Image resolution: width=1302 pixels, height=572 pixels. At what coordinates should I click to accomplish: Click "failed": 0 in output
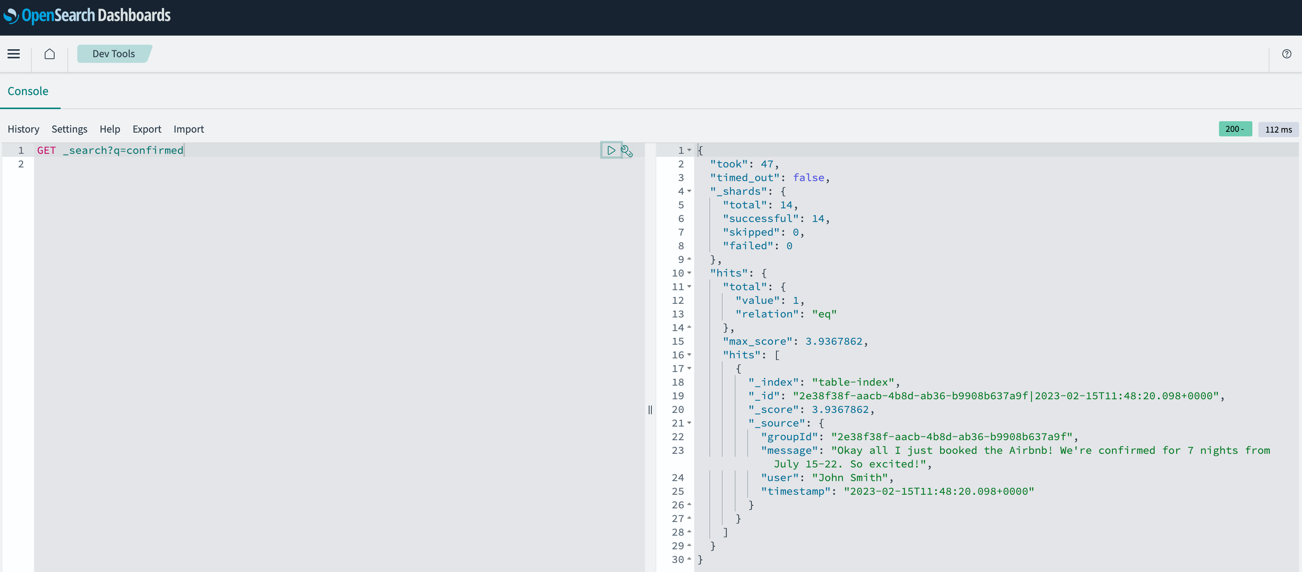(x=757, y=245)
